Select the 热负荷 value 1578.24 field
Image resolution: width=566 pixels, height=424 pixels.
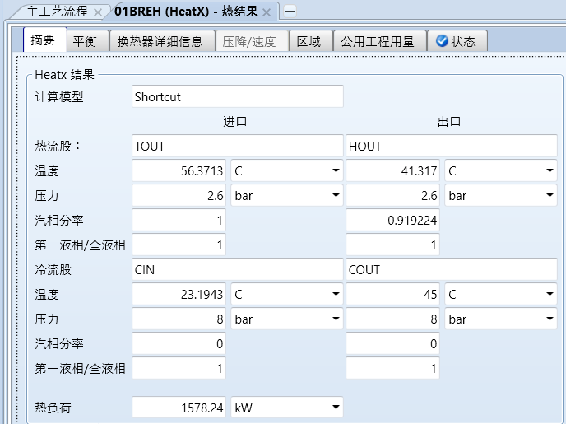179,408
